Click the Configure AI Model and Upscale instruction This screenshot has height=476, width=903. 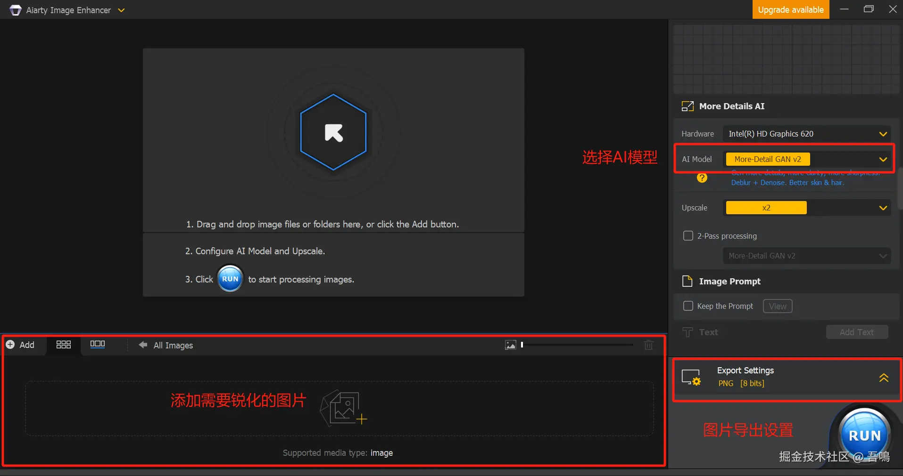point(255,251)
